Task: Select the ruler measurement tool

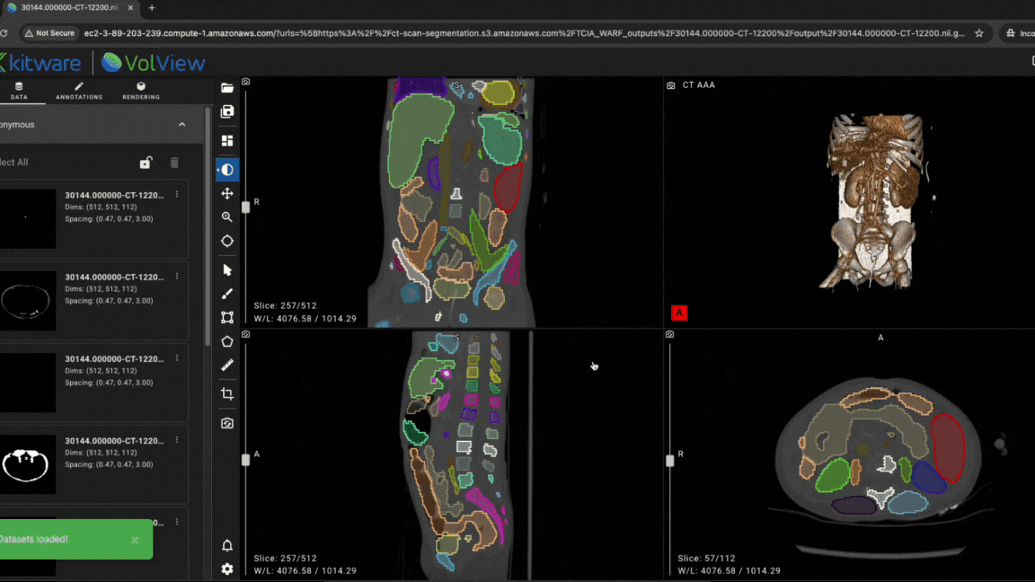Action: (x=227, y=365)
